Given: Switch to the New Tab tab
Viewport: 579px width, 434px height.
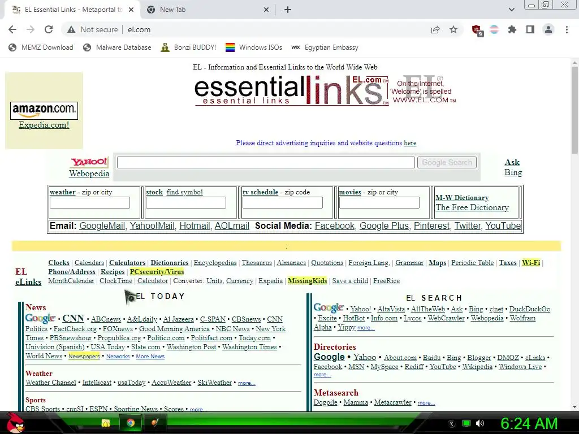Looking at the screenshot, I should (x=207, y=10).
